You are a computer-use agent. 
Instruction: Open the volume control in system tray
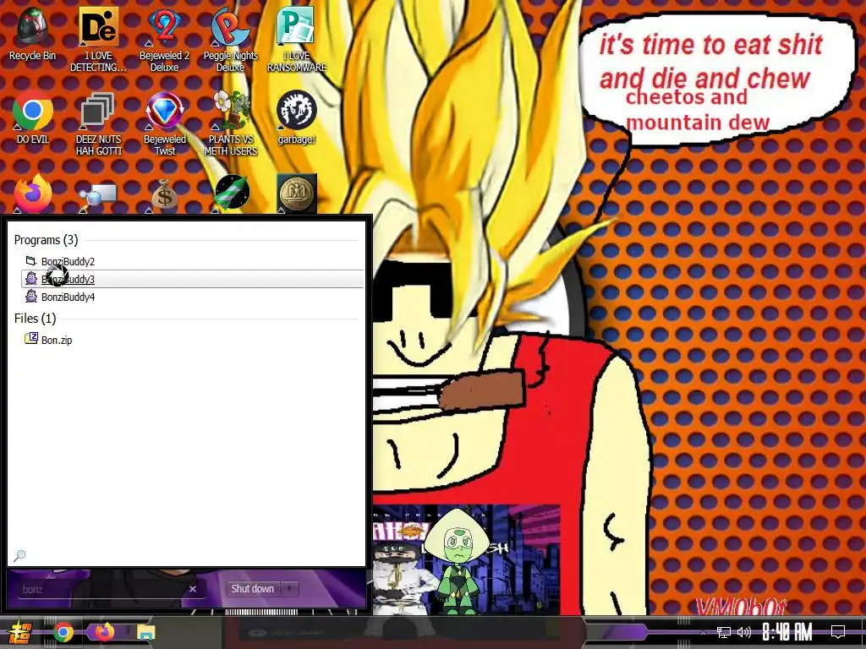[744, 632]
